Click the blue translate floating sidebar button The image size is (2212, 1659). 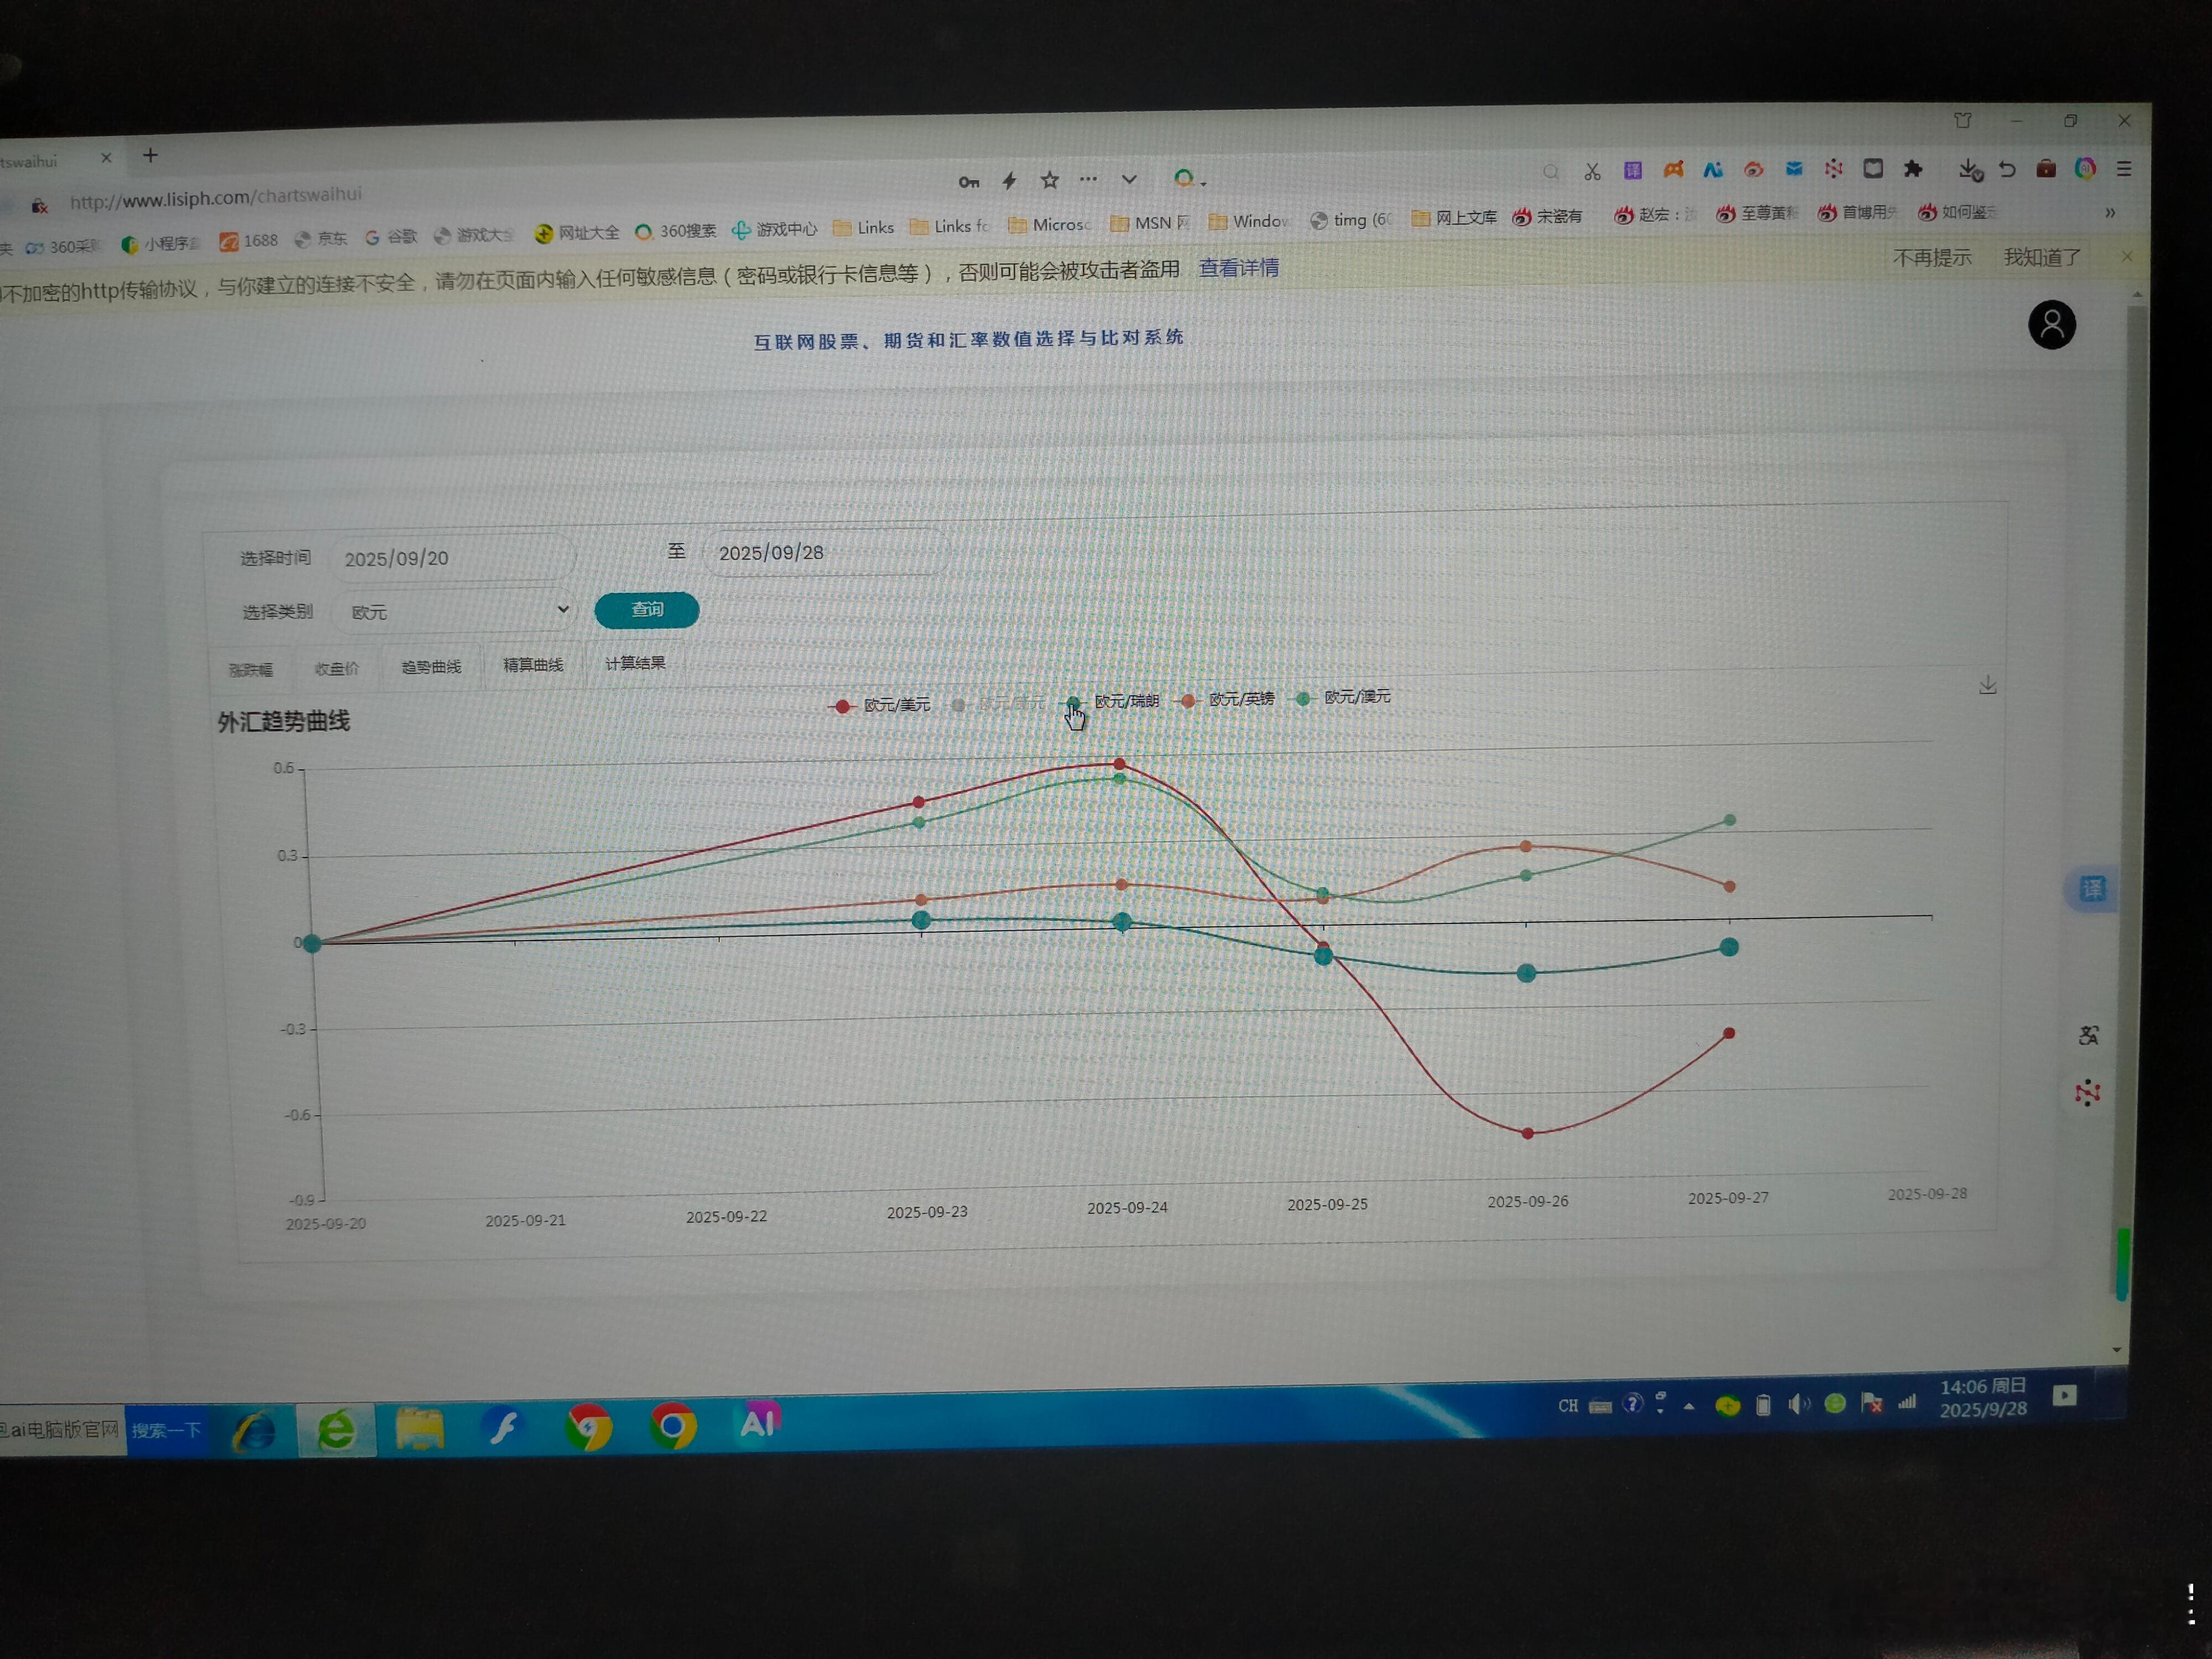(2091, 888)
